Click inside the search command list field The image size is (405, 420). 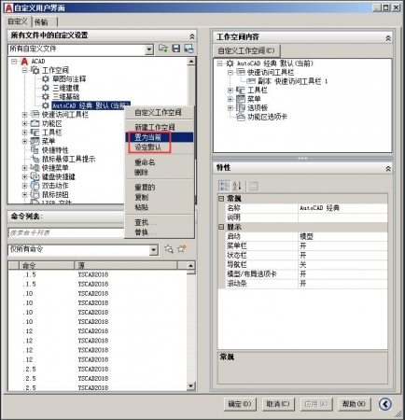tap(66, 232)
